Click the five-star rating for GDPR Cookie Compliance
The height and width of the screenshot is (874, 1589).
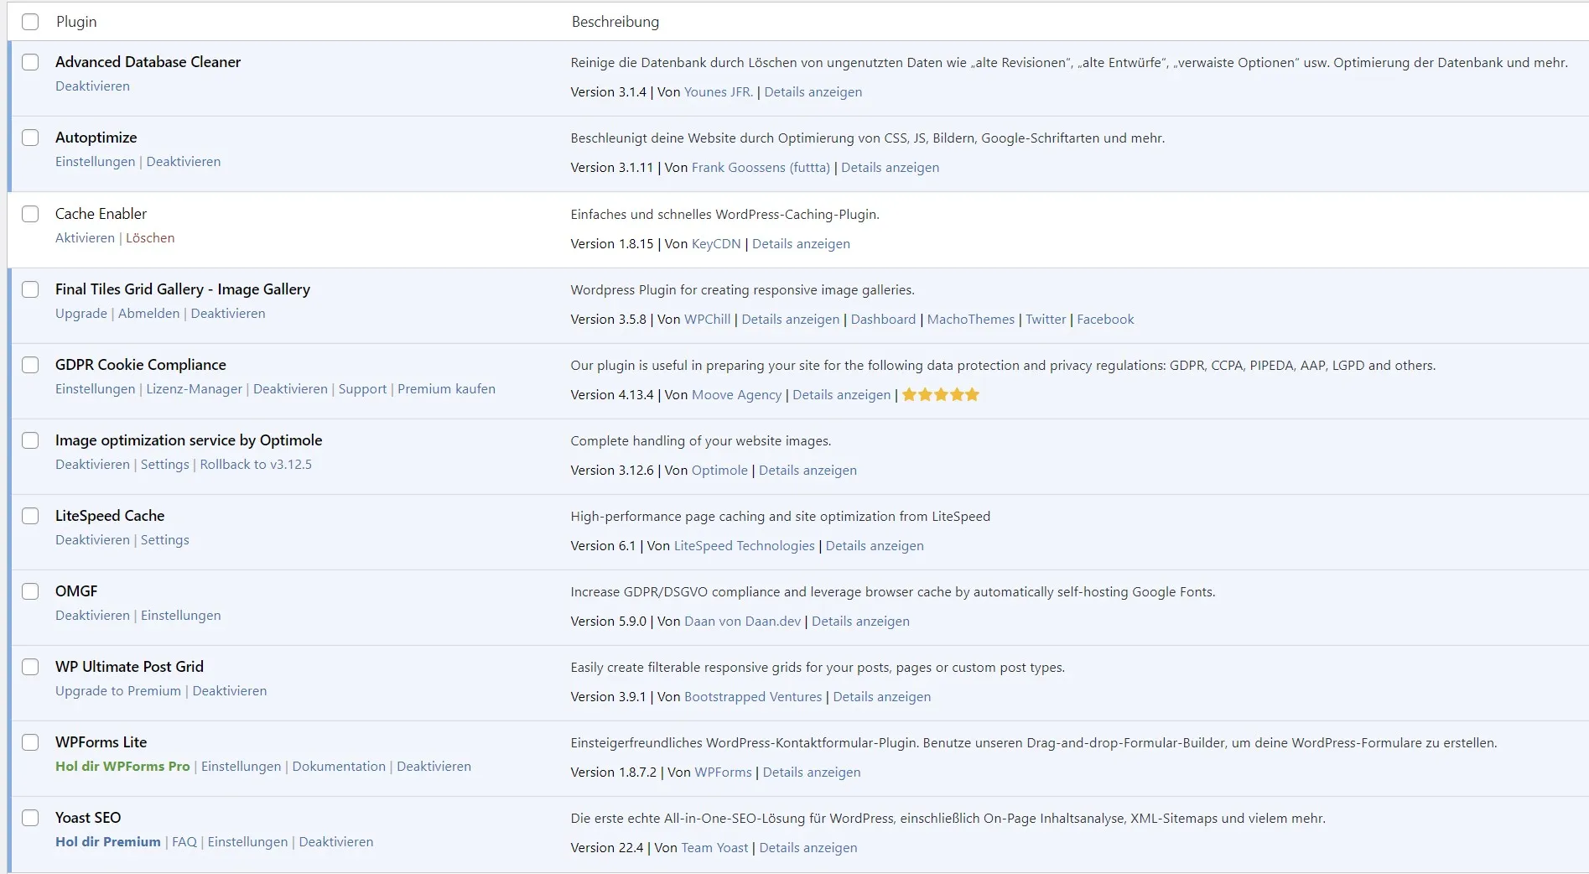941,395
